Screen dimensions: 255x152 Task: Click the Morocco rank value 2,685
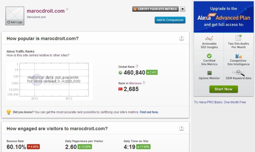(x=131, y=89)
